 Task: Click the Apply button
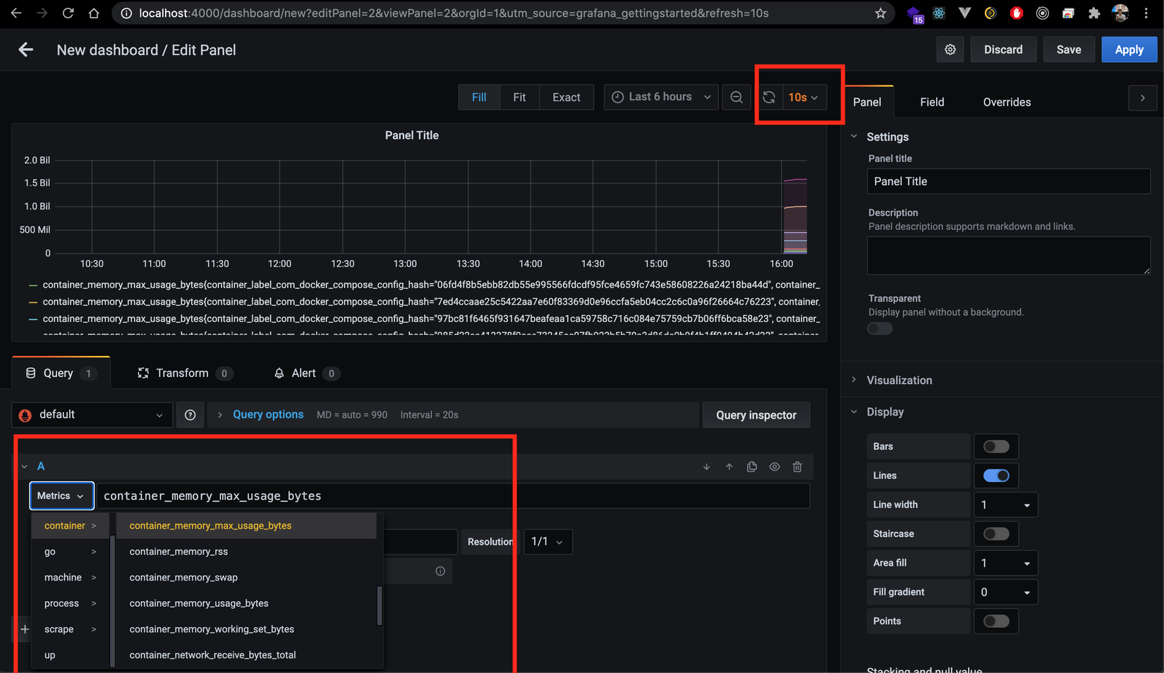coord(1129,49)
